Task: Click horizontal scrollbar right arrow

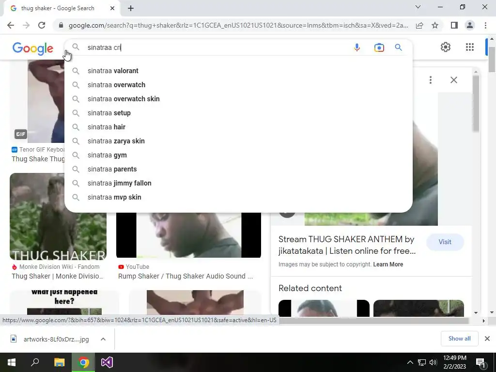Action: (483, 321)
